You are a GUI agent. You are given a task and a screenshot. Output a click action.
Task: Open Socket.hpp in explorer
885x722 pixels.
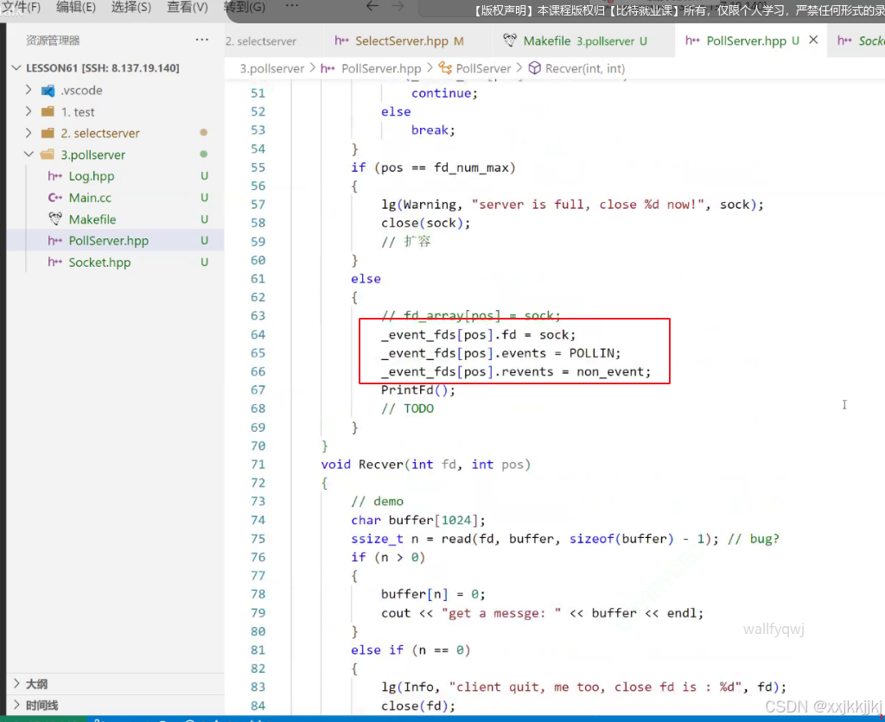[99, 262]
